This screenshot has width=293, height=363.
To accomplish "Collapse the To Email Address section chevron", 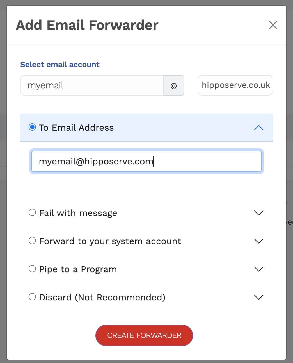I will 258,128.
